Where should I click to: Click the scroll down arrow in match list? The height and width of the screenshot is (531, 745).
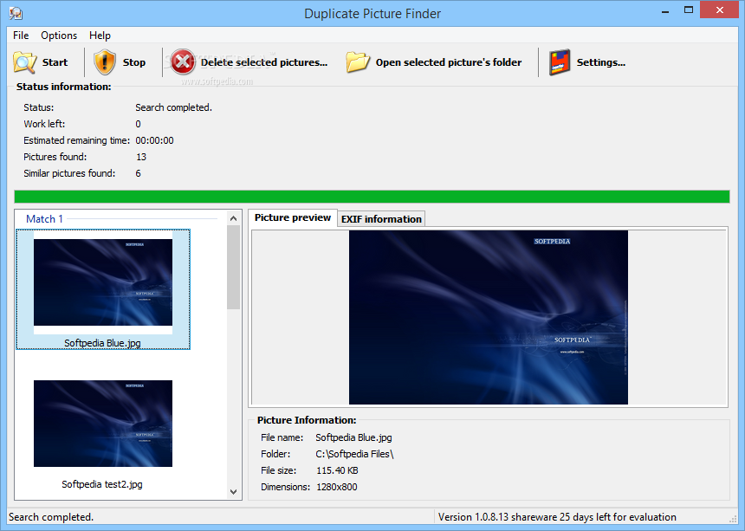coord(233,492)
